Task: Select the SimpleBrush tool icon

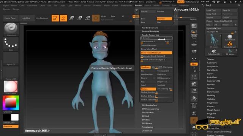Action: click(x=230, y=45)
